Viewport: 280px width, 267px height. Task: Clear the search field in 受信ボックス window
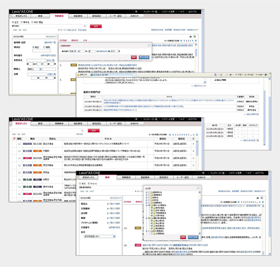pos(82,131)
